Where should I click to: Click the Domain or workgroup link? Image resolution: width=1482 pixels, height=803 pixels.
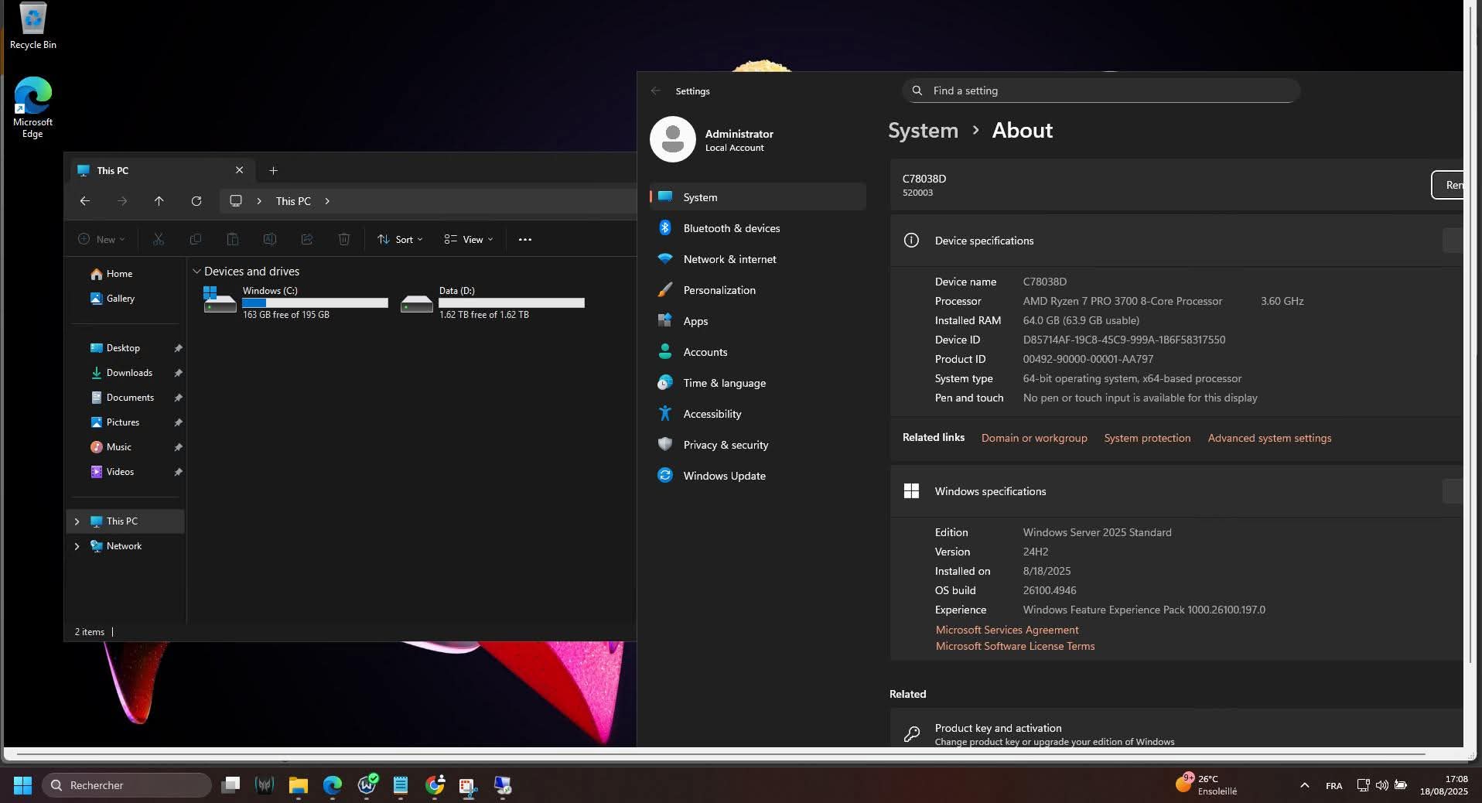click(x=1034, y=438)
